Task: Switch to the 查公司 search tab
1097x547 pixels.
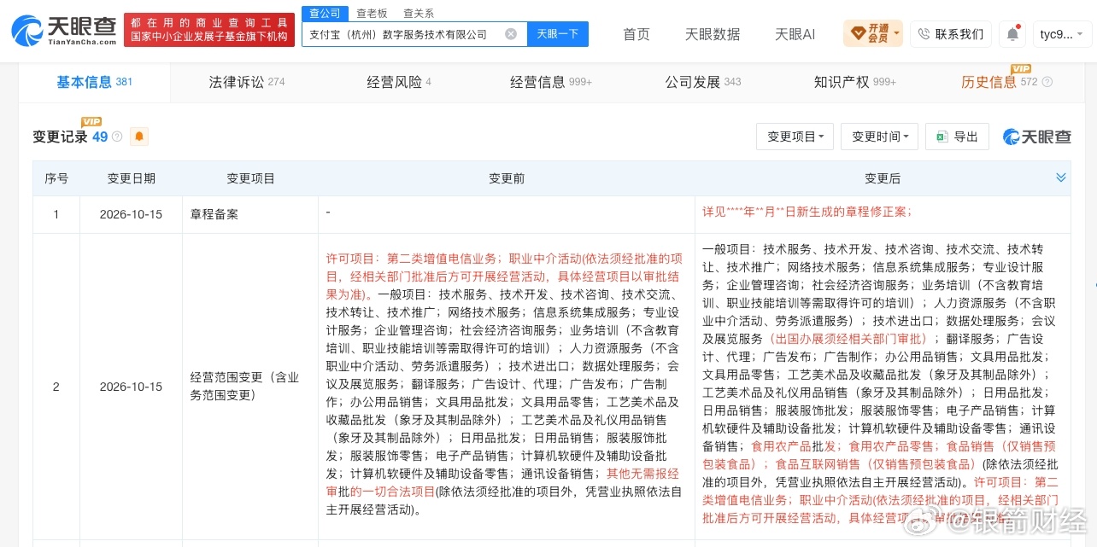Action: pyautogui.click(x=324, y=13)
